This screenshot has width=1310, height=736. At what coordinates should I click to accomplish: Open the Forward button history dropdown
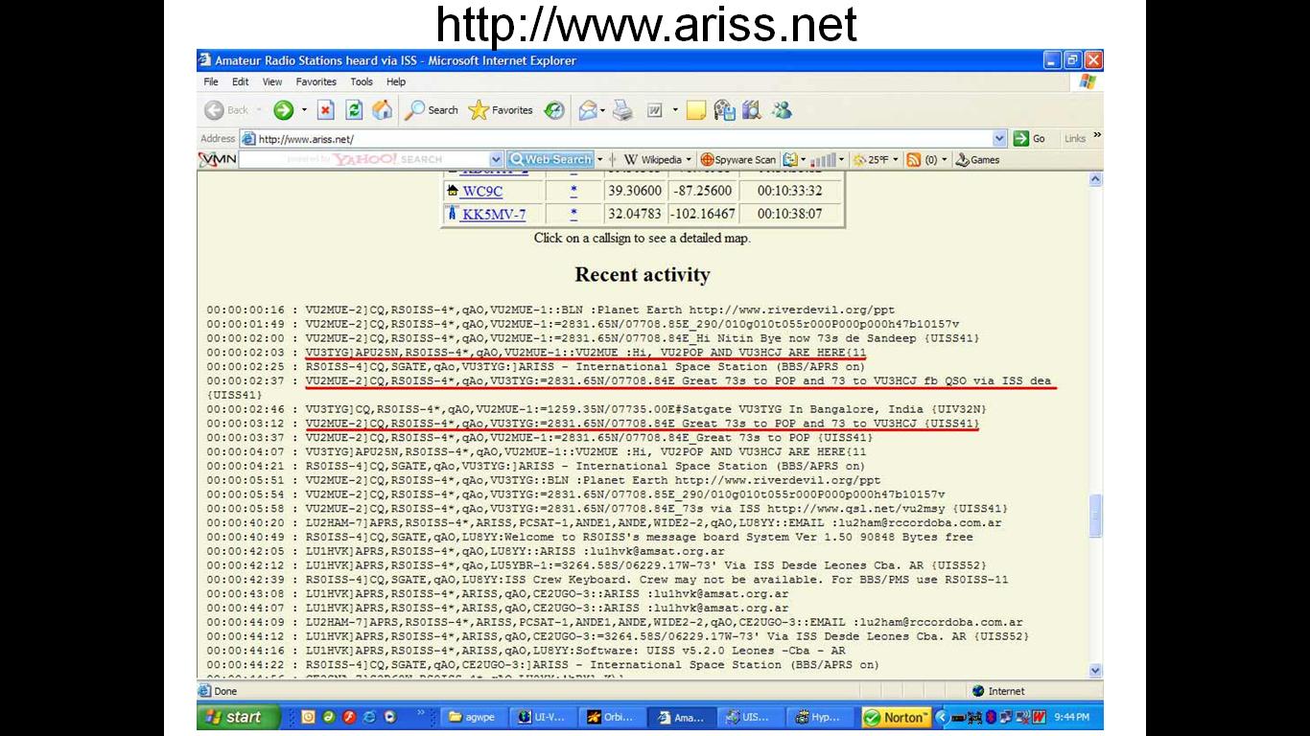pos(304,110)
